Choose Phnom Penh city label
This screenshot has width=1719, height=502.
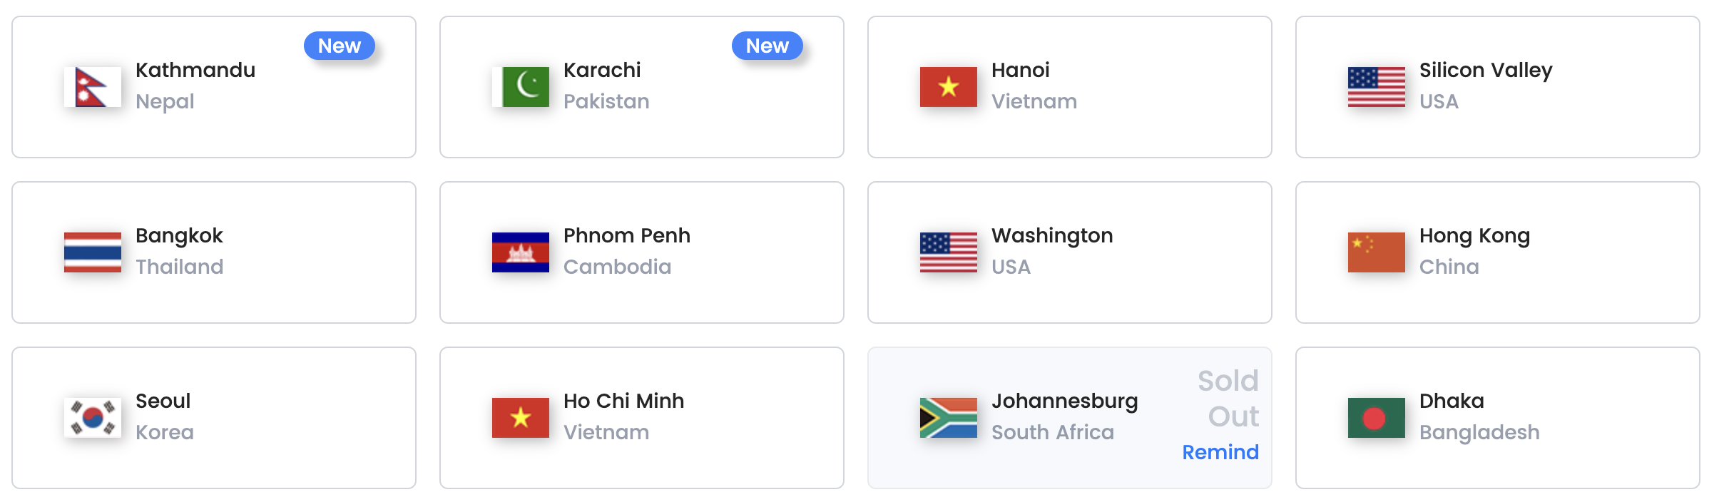[x=626, y=235]
